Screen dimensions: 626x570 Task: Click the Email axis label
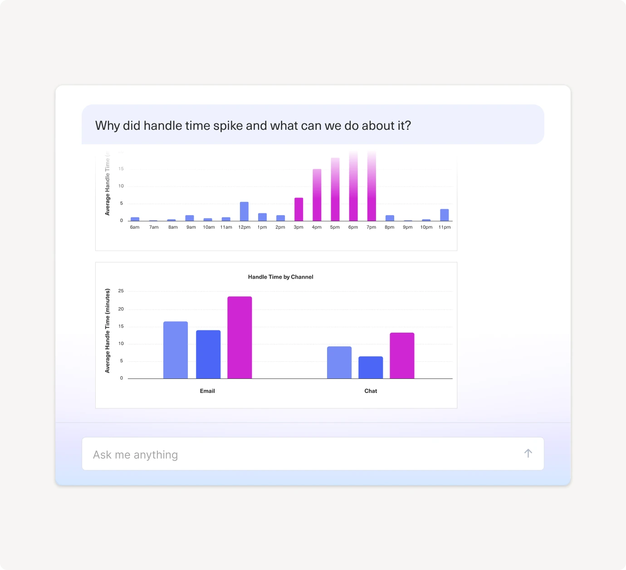click(207, 391)
